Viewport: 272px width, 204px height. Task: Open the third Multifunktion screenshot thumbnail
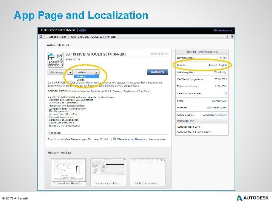tap(147, 172)
